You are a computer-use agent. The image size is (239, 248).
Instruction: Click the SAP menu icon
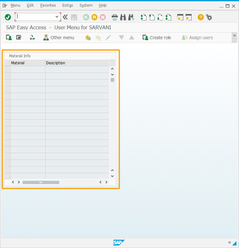(x=19, y=38)
